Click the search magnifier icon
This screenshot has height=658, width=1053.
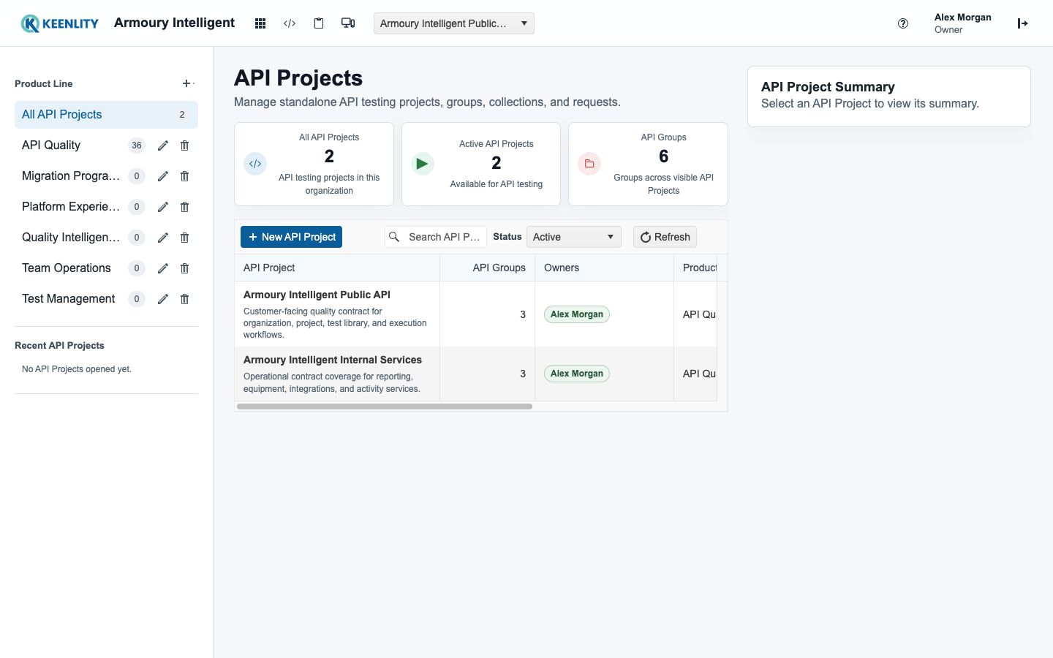click(394, 237)
